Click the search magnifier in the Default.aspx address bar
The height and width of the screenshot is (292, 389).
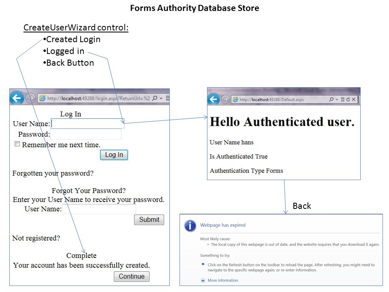point(331,99)
